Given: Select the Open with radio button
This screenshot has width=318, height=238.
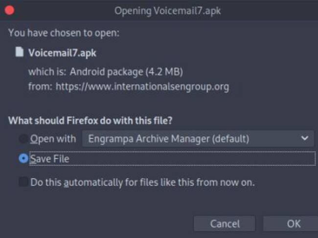Looking at the screenshot, I should coord(23,139).
